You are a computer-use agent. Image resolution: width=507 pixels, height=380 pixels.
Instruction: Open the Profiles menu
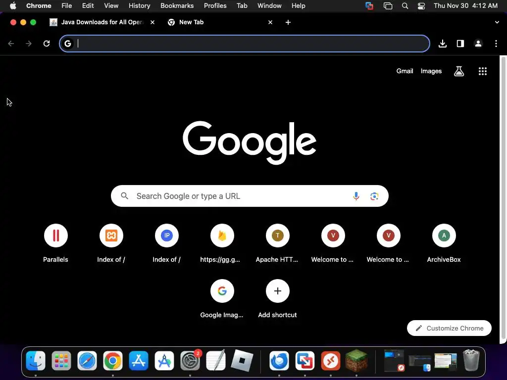tap(215, 6)
